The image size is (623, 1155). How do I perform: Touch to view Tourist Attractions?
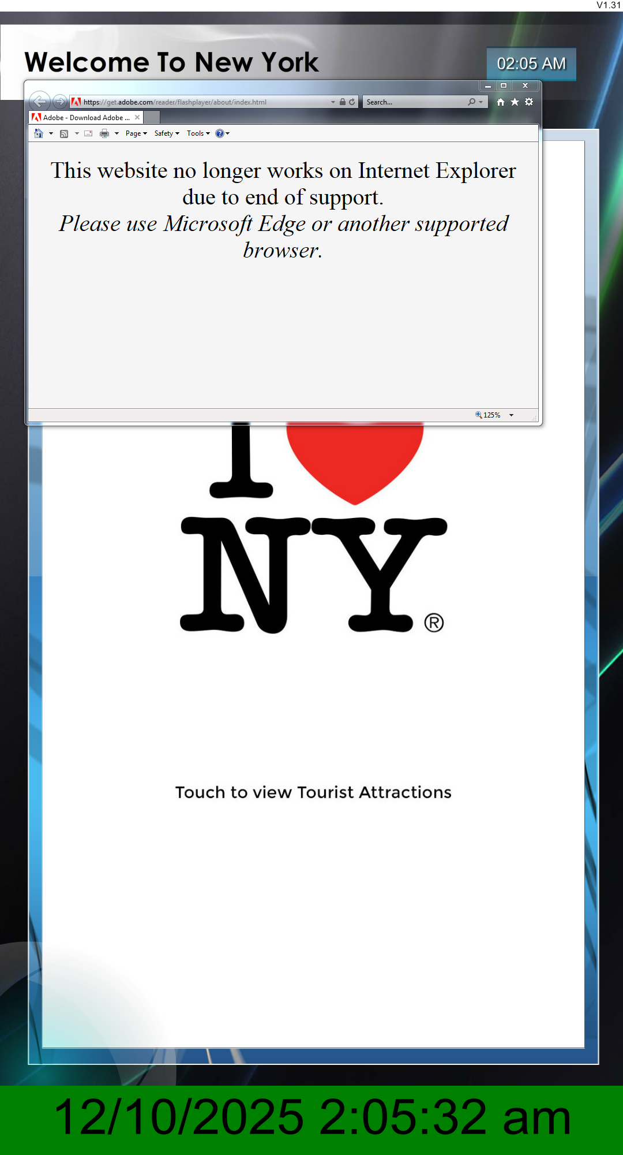click(313, 792)
